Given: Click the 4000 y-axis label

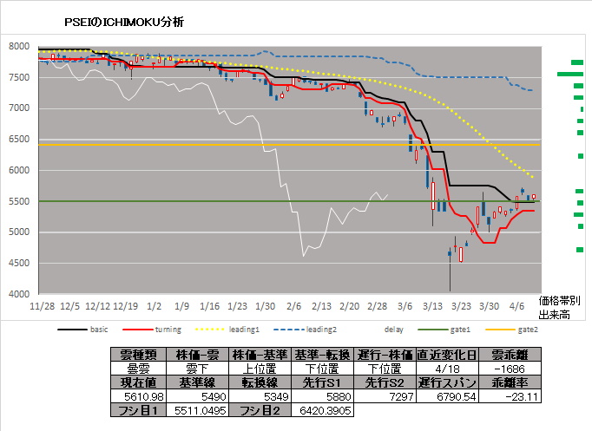Looking at the screenshot, I should [19, 294].
